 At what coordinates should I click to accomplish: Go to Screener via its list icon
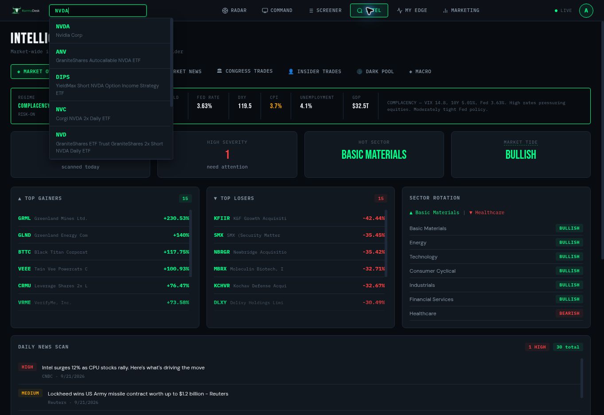click(311, 11)
